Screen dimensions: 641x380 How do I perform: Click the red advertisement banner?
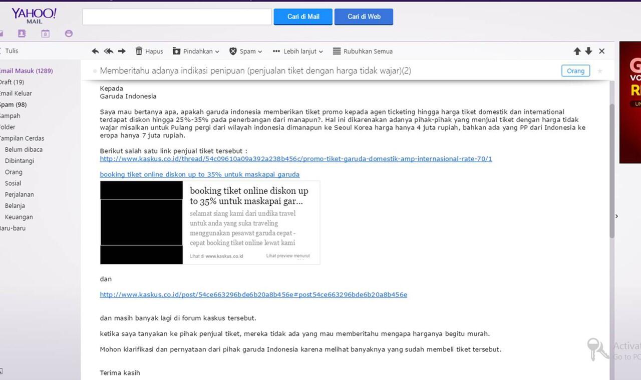click(630, 102)
